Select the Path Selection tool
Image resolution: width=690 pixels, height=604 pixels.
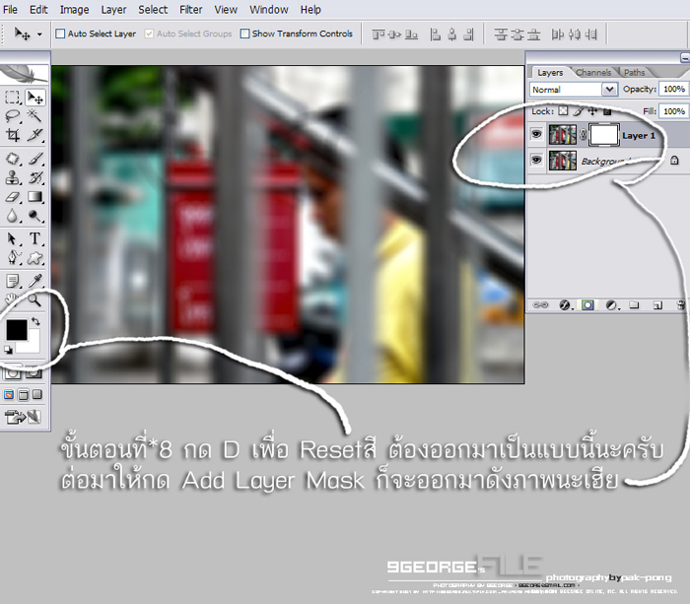[x=12, y=238]
